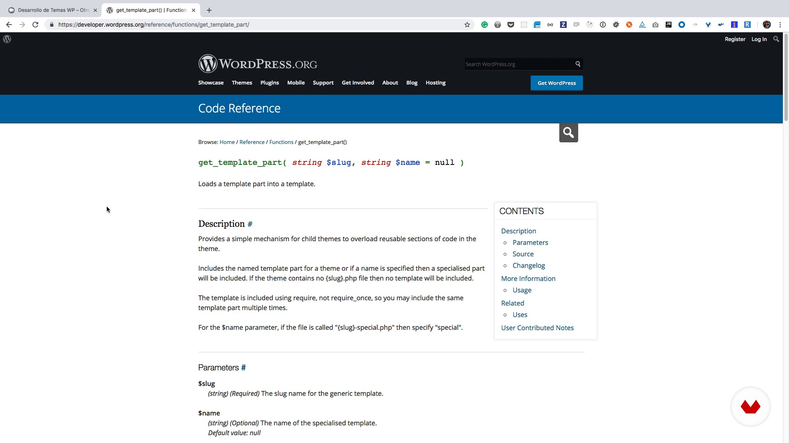Open the Lighthouse extension icon
The image size is (789, 443).
click(x=734, y=25)
